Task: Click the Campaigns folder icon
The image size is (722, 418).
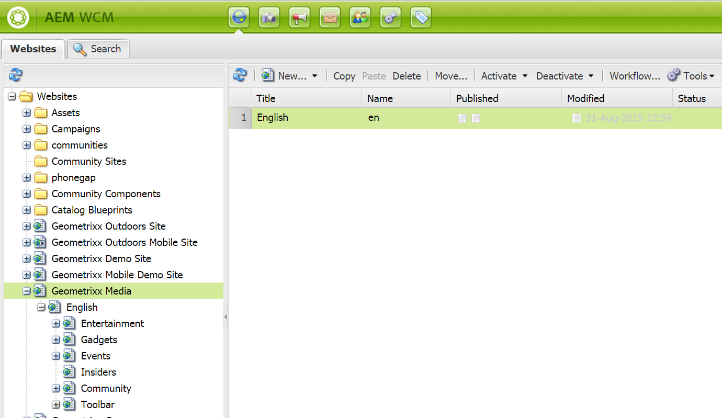Action: pyautogui.click(x=41, y=129)
